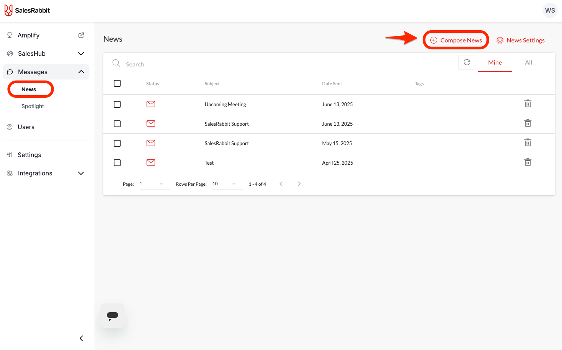Click the Rows Per Page label
The height and width of the screenshot is (350, 562).
coord(191,184)
